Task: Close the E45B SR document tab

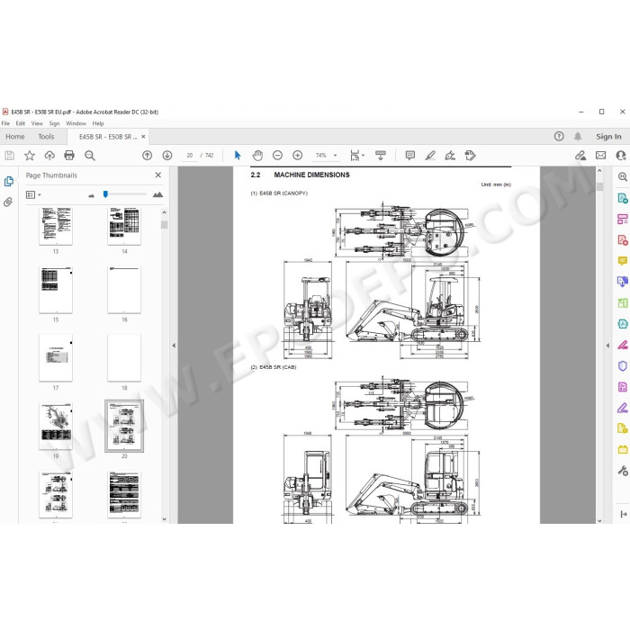Action: 143,137
